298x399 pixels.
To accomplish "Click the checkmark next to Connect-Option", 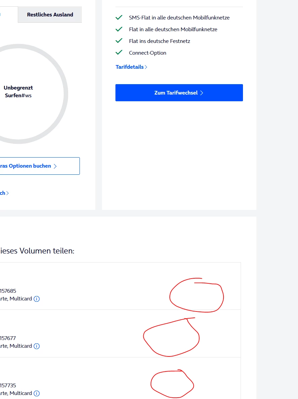I will (x=119, y=52).
